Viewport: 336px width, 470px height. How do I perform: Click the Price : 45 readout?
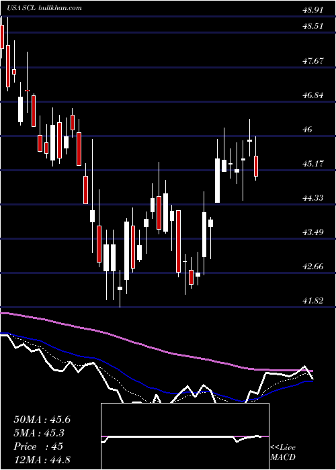tap(38, 446)
